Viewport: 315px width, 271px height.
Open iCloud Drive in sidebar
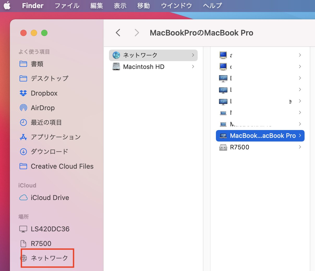50,198
